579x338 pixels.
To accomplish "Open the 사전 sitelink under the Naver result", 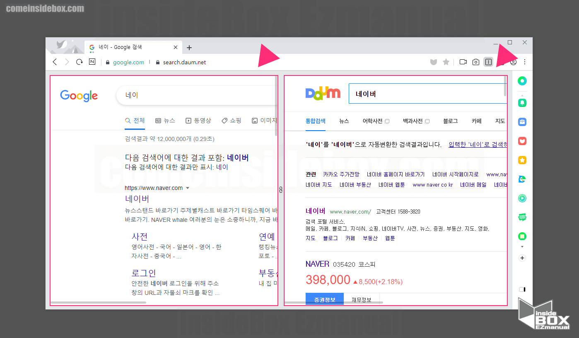I will click(x=140, y=236).
